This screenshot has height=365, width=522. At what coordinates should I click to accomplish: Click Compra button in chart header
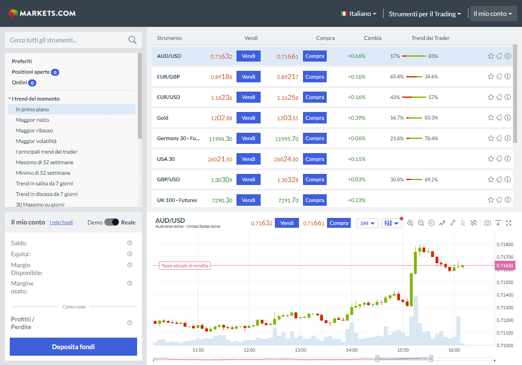pyautogui.click(x=339, y=223)
